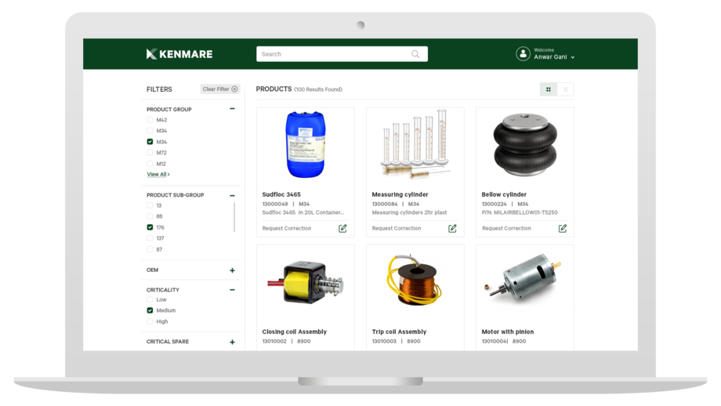Collapse the Product Group section
Viewport: 721px width, 406px height.
click(232, 109)
